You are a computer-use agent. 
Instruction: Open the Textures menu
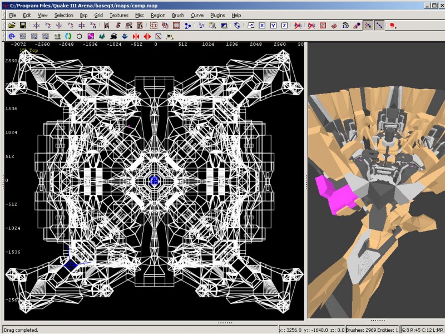click(x=119, y=16)
